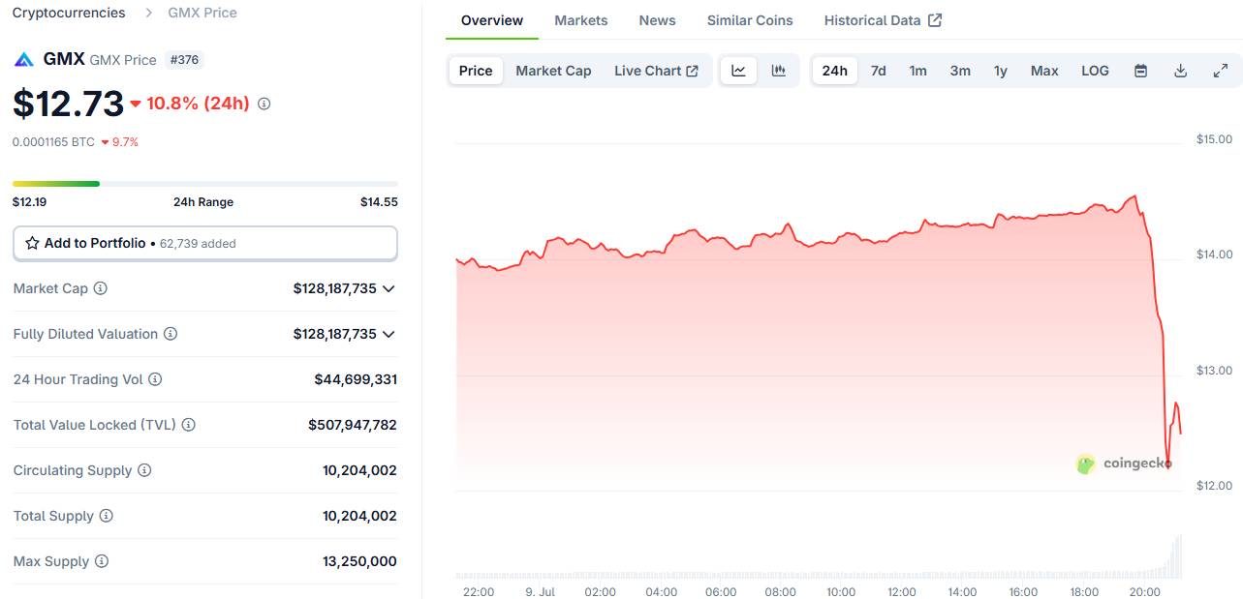
Task: Switch chart to Market Cap view
Action: click(x=553, y=71)
